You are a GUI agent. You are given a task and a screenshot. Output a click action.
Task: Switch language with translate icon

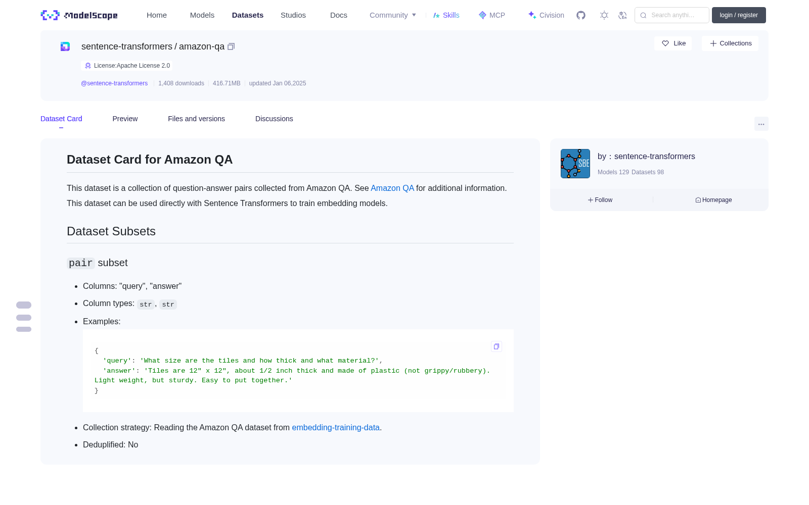pos(622,15)
